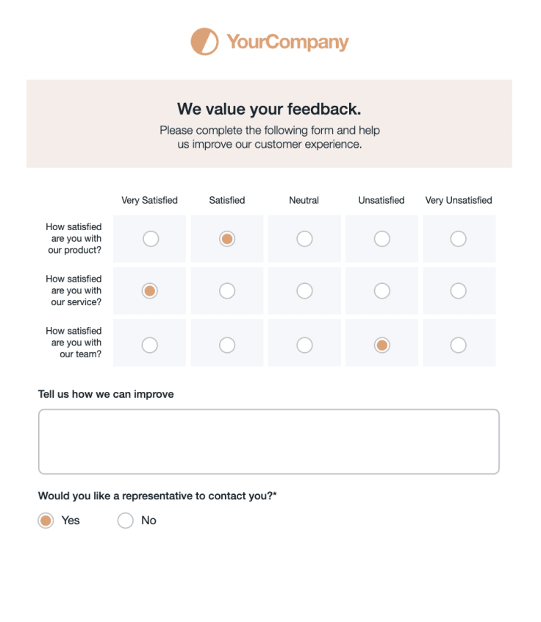This screenshot has width=541, height=622.
Task: Select Very Satisfied for the product question
Action: coord(149,238)
